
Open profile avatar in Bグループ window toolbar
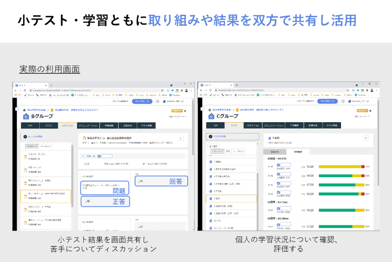tap(187, 90)
